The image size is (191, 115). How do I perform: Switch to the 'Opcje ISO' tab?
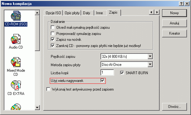(53, 13)
